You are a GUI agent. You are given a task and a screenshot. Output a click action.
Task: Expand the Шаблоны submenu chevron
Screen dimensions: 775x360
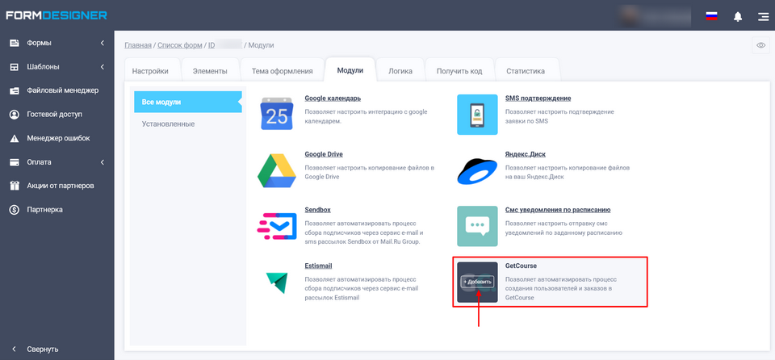[103, 67]
